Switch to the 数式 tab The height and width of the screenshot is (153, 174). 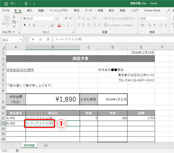tap(77, 10)
